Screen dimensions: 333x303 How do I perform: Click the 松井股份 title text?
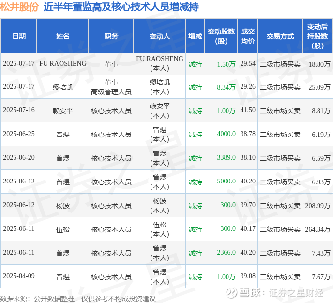pyautogui.click(x=19, y=7)
